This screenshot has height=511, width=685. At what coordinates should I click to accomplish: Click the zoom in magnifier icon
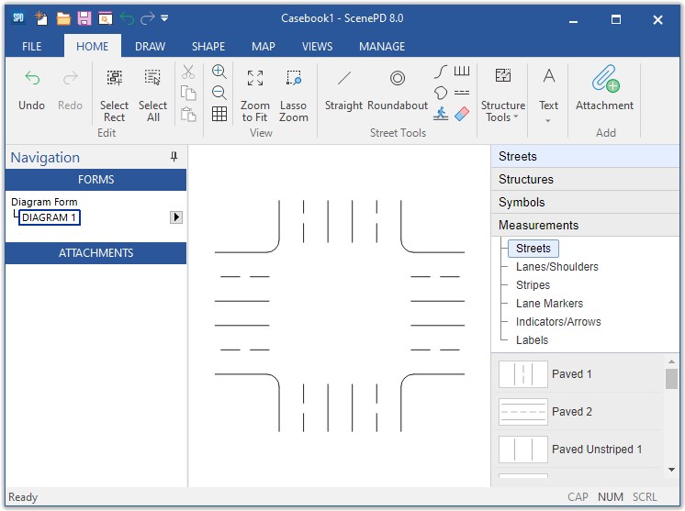point(219,72)
